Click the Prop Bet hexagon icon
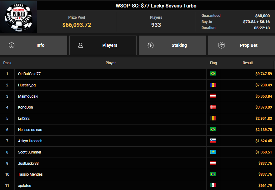 (221, 45)
